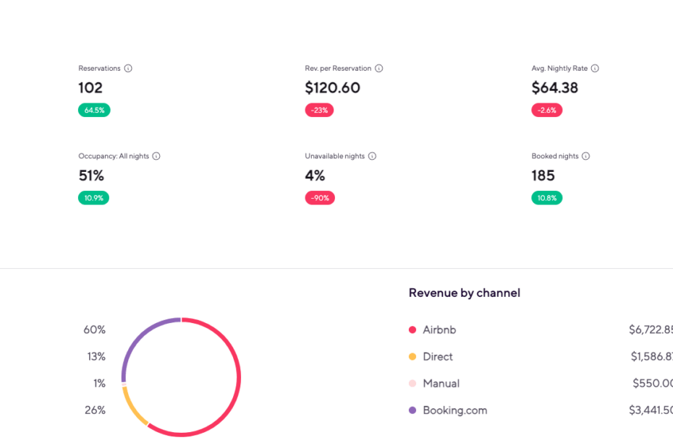Click the Avg. Nightly Rate info icon

pos(595,69)
